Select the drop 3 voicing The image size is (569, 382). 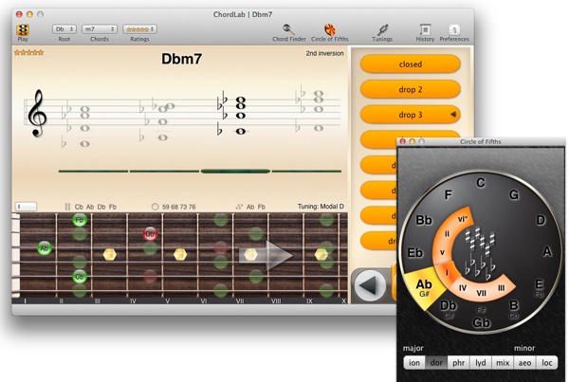click(x=411, y=115)
